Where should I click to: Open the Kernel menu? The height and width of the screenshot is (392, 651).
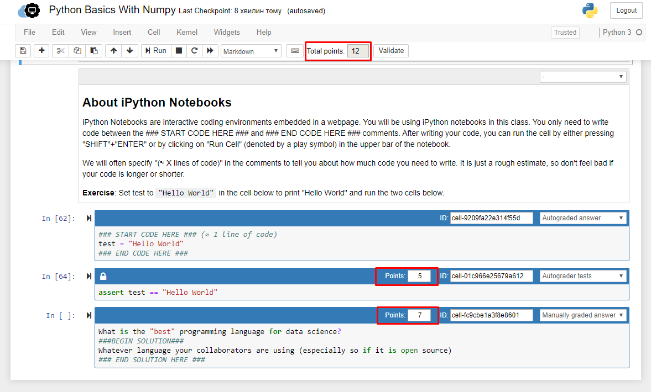[x=187, y=33]
